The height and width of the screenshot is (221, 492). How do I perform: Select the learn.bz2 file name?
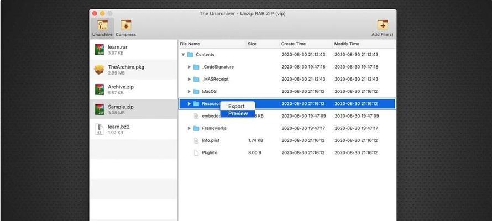[x=119, y=127]
